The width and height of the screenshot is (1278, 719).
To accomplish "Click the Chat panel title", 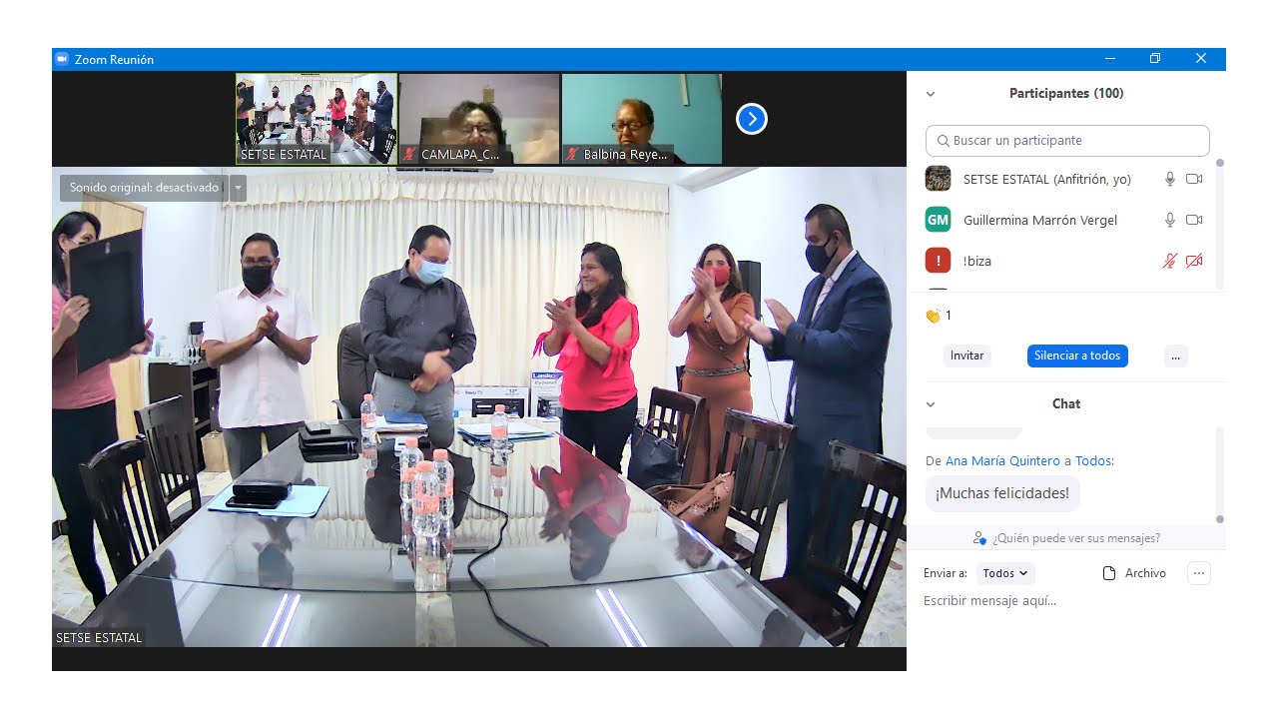I will point(1066,404).
